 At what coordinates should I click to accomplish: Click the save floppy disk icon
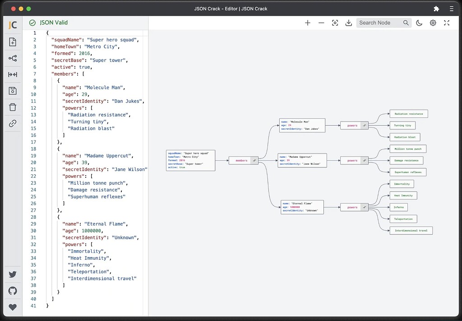click(13, 91)
